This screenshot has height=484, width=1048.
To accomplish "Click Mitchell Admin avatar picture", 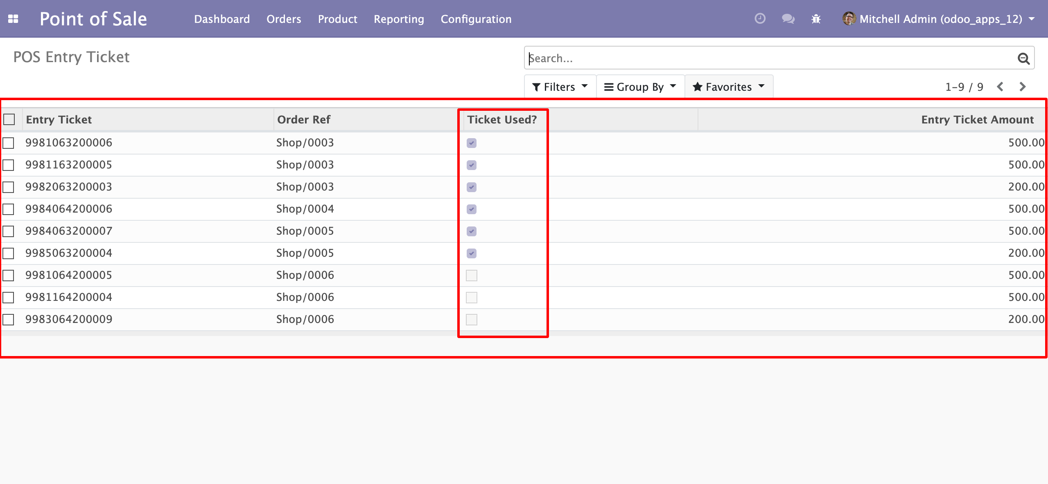I will (849, 19).
